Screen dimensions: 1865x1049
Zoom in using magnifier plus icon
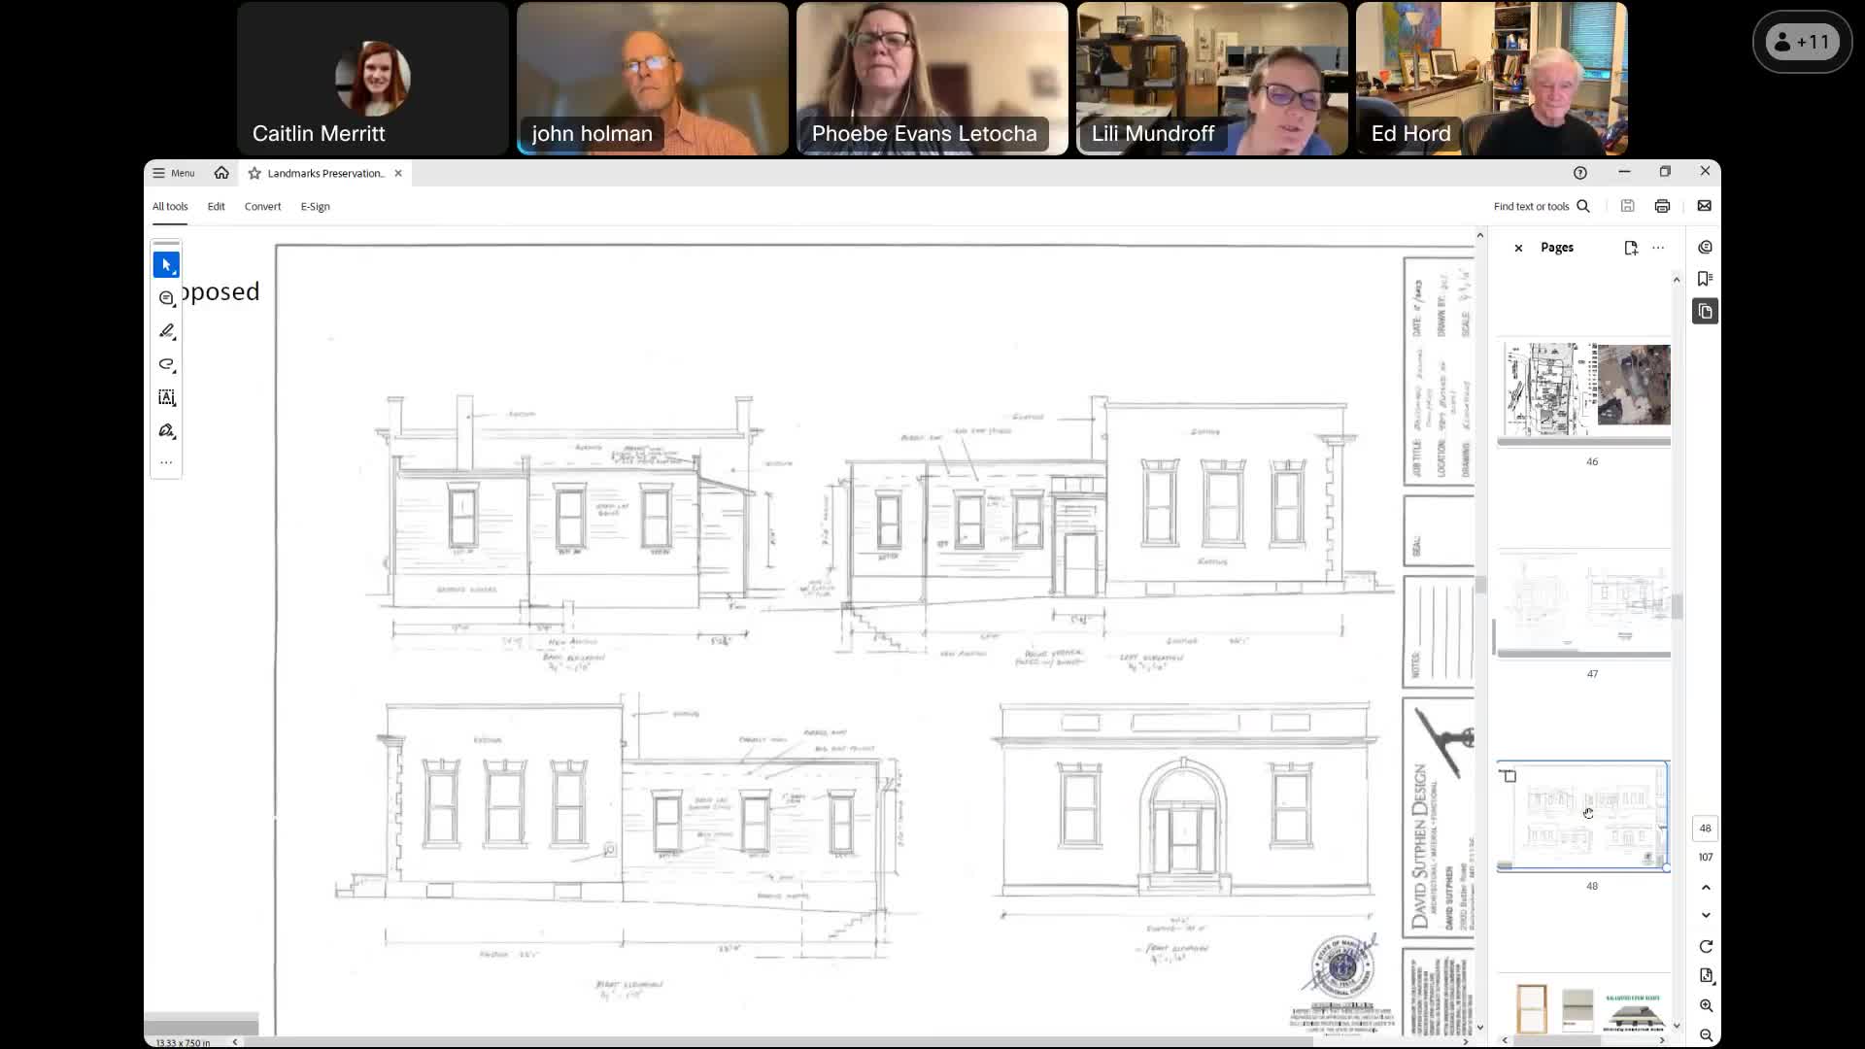pos(1706,1006)
